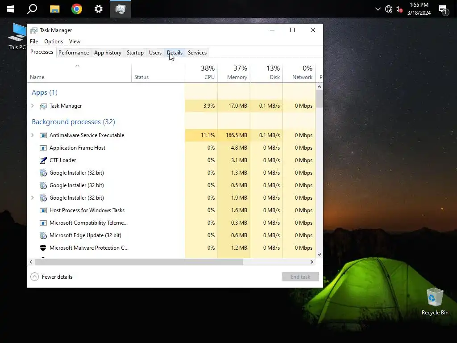
Task: Sort by the Disk column header
Action: 266,73
